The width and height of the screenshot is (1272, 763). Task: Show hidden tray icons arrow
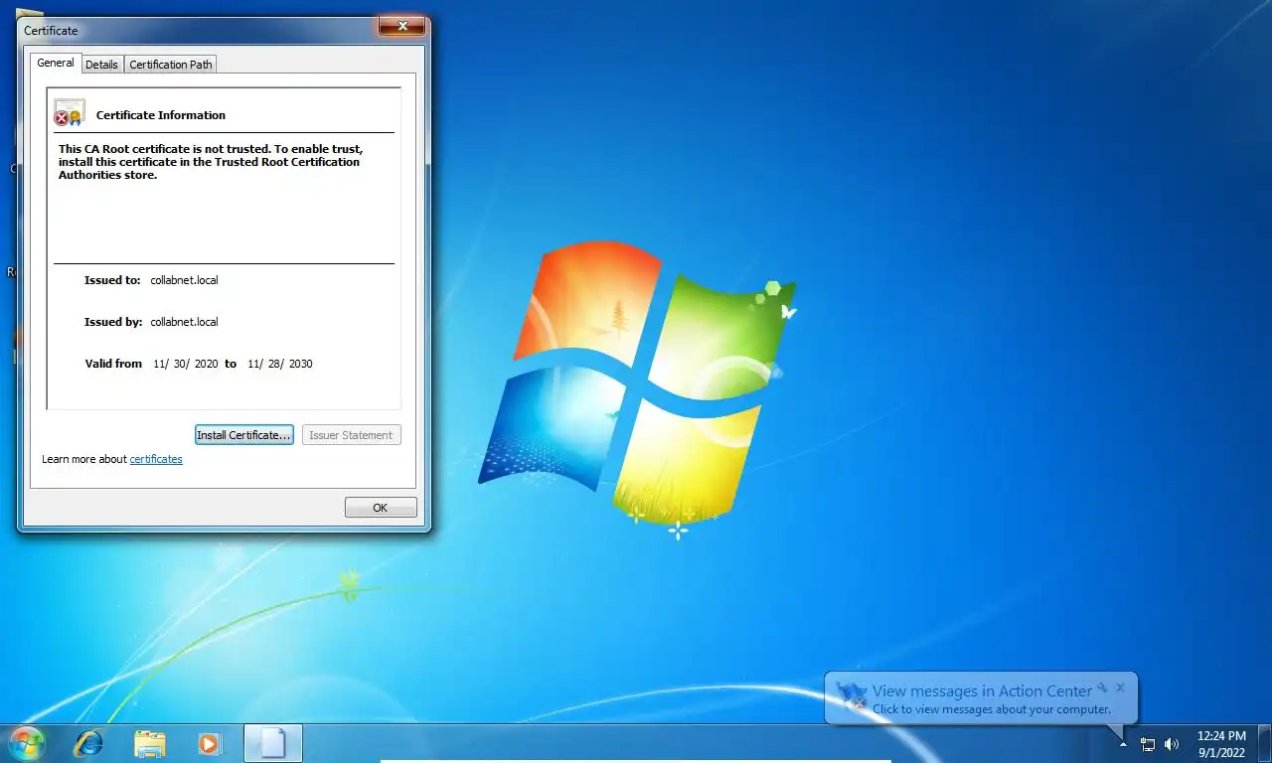point(1124,744)
